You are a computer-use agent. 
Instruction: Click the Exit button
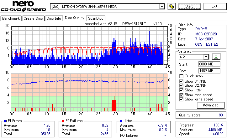[214, 6]
